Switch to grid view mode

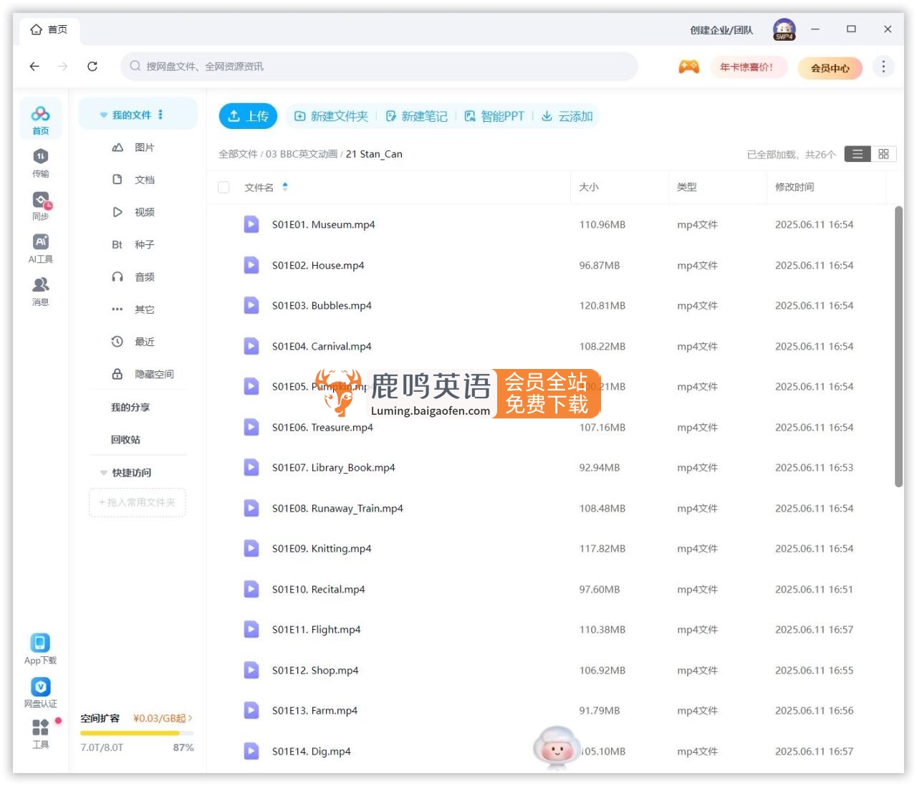coord(883,153)
